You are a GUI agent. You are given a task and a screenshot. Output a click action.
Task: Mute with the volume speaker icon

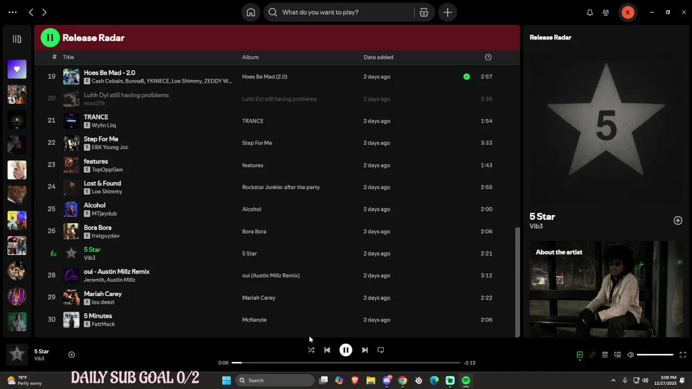coord(630,355)
